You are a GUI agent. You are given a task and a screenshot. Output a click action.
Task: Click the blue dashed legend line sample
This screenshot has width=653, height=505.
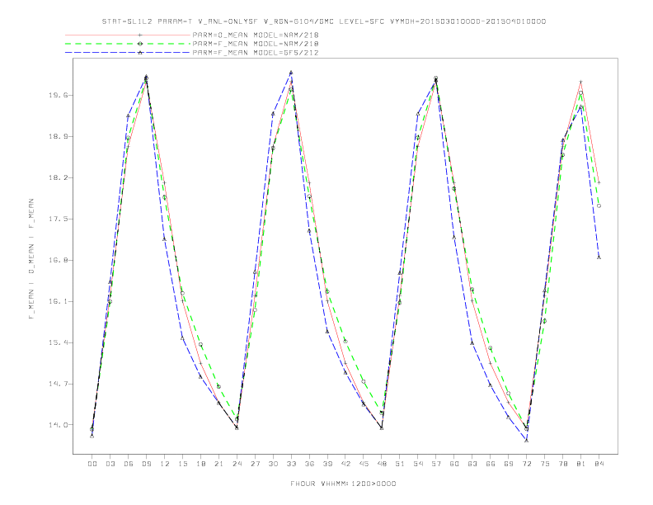coord(128,53)
